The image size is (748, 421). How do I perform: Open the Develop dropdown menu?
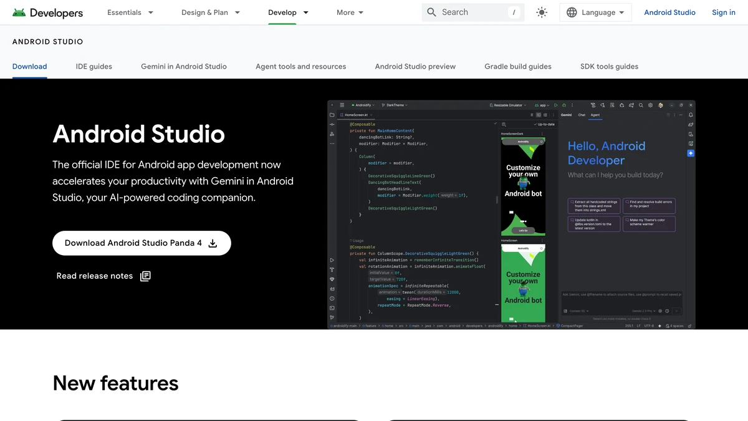coord(288,12)
